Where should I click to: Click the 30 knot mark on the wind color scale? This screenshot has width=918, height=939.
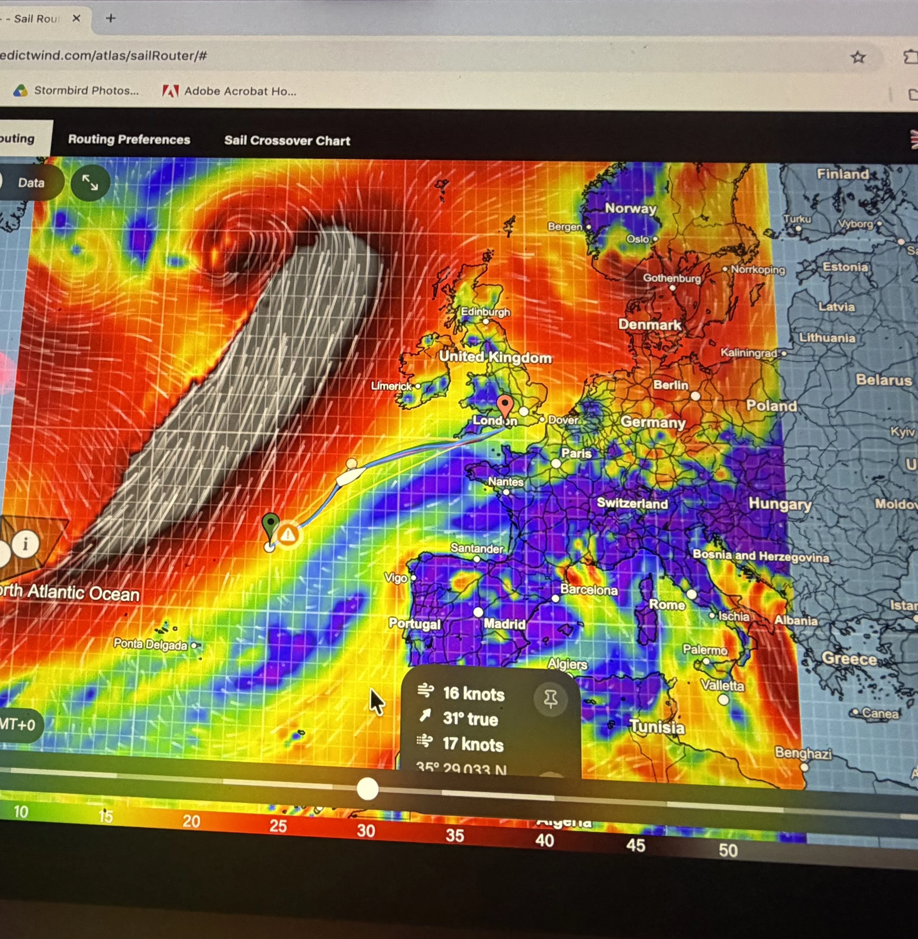point(366,831)
